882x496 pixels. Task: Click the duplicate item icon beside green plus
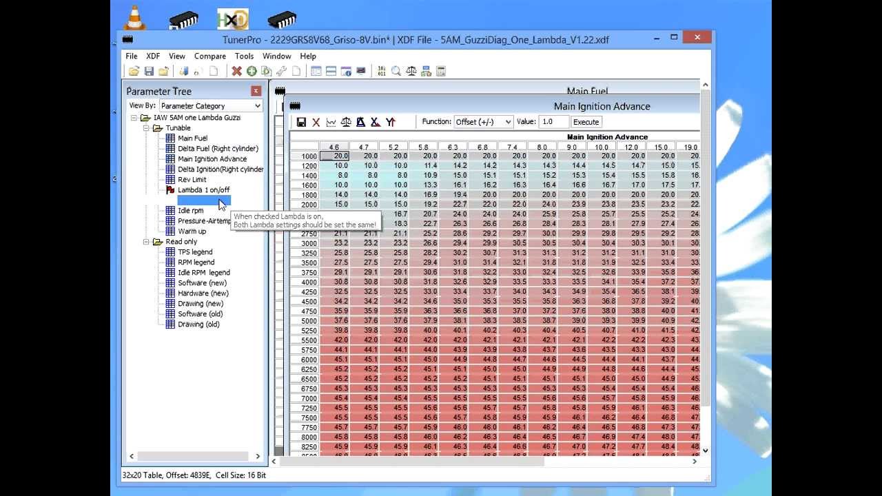click(266, 71)
